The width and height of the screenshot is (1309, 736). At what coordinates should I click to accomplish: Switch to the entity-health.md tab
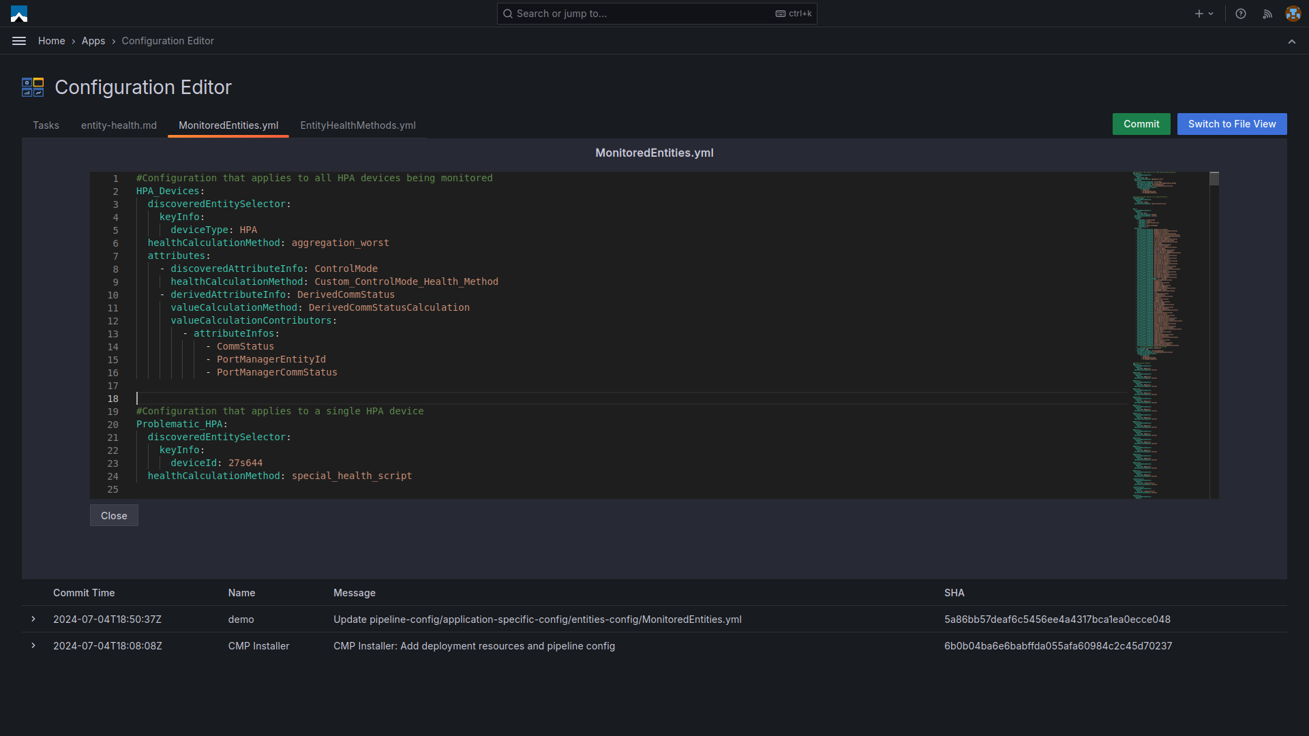pyautogui.click(x=119, y=125)
